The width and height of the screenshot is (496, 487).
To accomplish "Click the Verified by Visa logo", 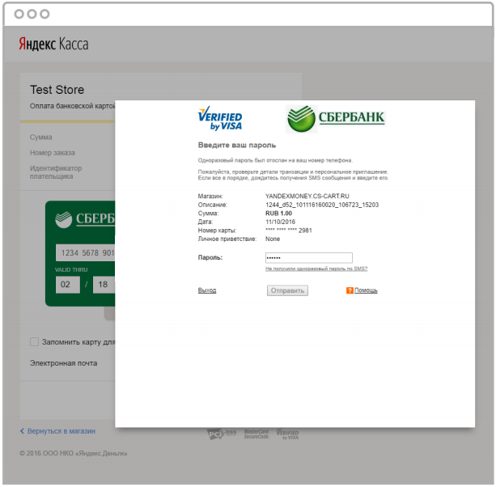I will (x=220, y=119).
